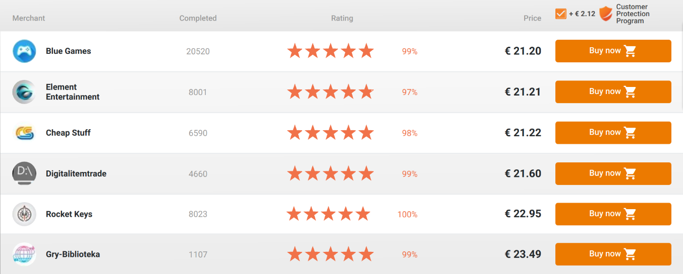Sort the list by the Rating column
The image size is (683, 274).
pyautogui.click(x=342, y=18)
